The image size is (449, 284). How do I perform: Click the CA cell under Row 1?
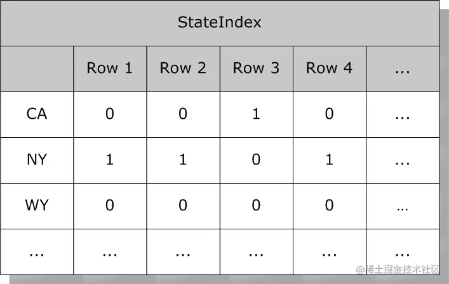pos(110,114)
